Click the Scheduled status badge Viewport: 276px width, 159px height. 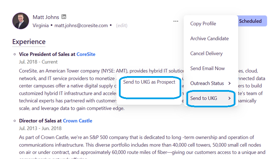[250, 21]
